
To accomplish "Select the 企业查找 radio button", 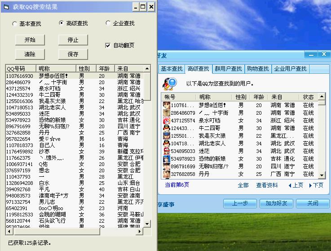I will [x=108, y=23].
